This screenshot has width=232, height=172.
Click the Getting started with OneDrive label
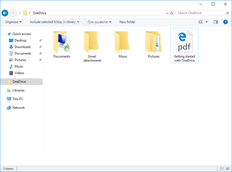pos(184,59)
